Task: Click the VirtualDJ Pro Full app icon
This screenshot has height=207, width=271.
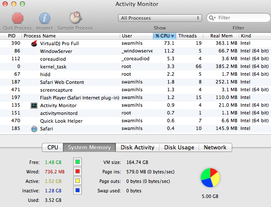Action: tap(34, 43)
